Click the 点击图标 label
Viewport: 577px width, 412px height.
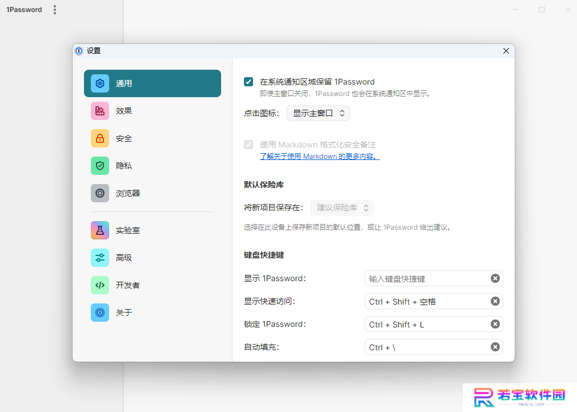pos(261,113)
